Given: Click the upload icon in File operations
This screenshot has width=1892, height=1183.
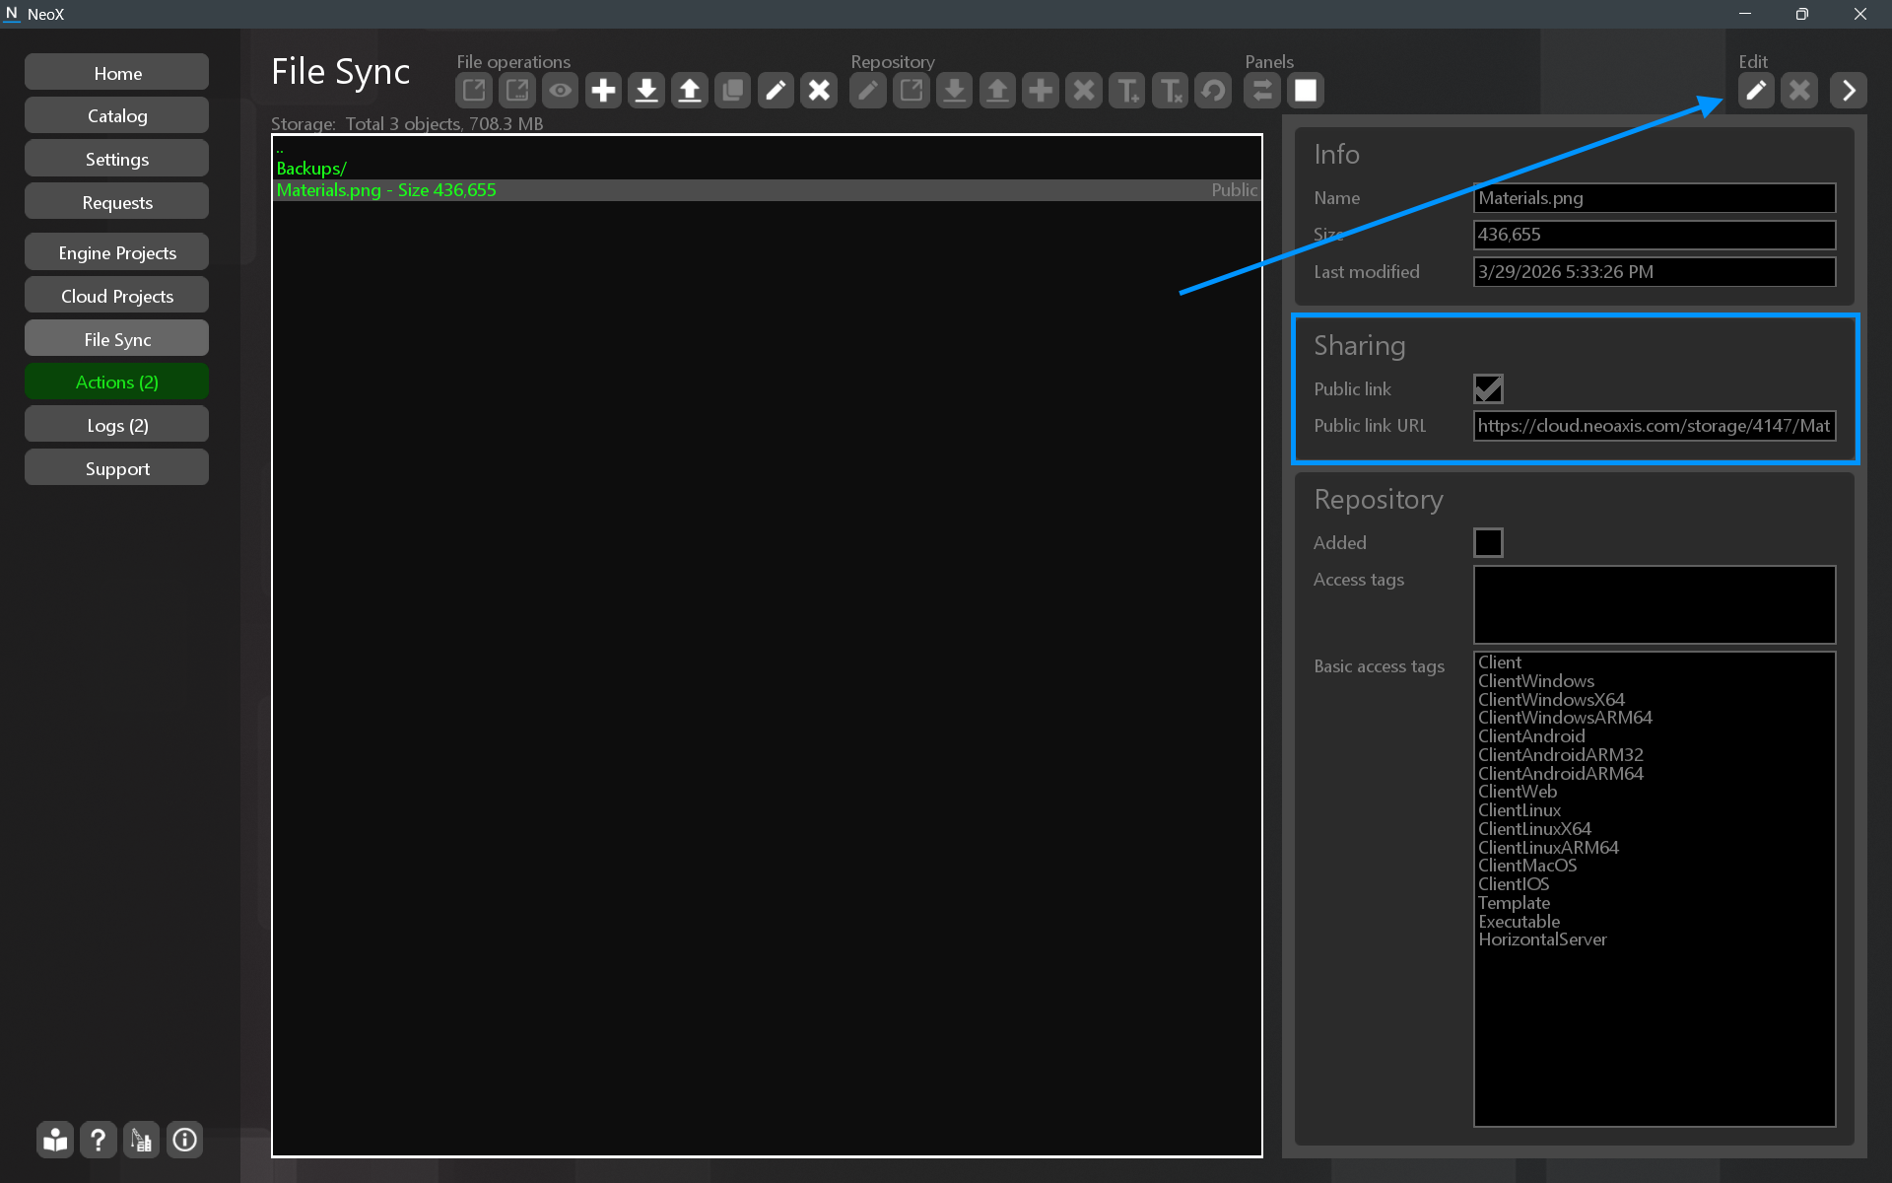Looking at the screenshot, I should pyautogui.click(x=690, y=91).
